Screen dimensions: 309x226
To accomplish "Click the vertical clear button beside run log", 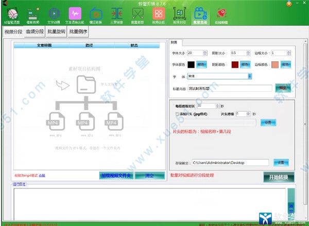I will click(x=291, y=204).
